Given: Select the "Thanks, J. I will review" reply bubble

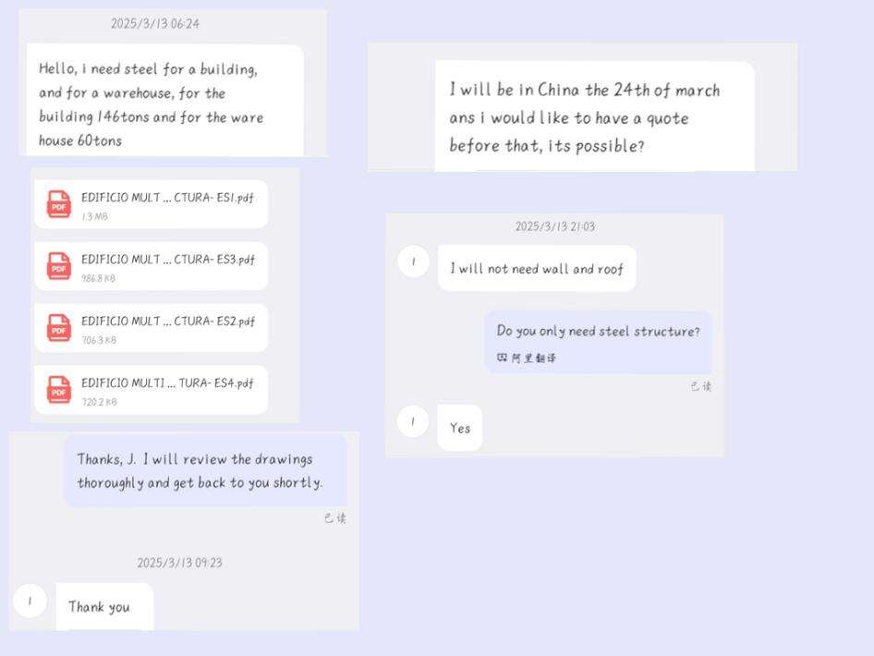Looking at the screenshot, I should click(205, 470).
